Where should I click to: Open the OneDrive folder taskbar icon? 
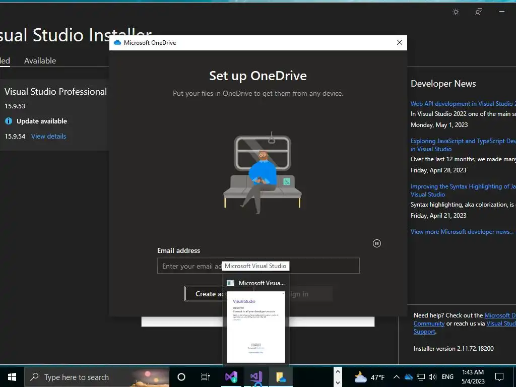tap(281, 377)
